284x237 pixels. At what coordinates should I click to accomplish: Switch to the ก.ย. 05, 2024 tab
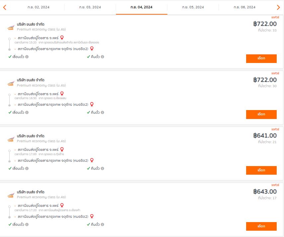tap(193, 7)
